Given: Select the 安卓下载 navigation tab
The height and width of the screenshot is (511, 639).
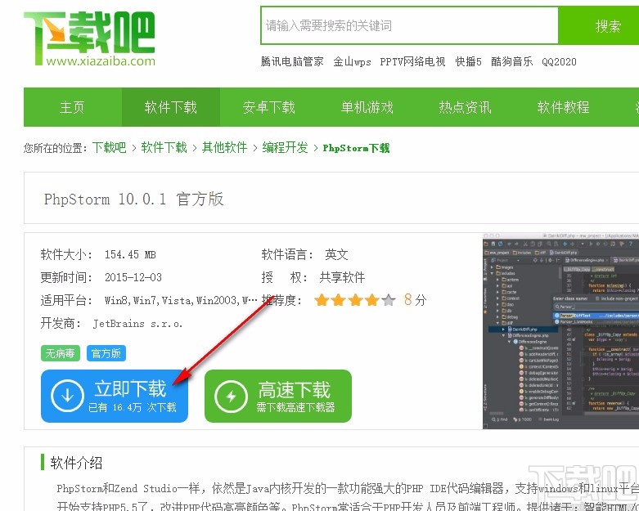Looking at the screenshot, I should (x=269, y=107).
